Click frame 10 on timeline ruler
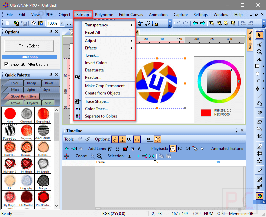The image size is (266, 217). [x=218, y=162]
